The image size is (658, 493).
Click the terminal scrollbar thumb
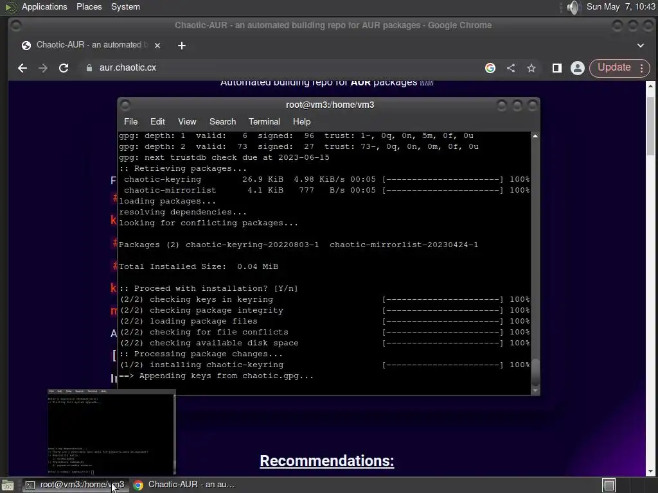[x=535, y=372]
